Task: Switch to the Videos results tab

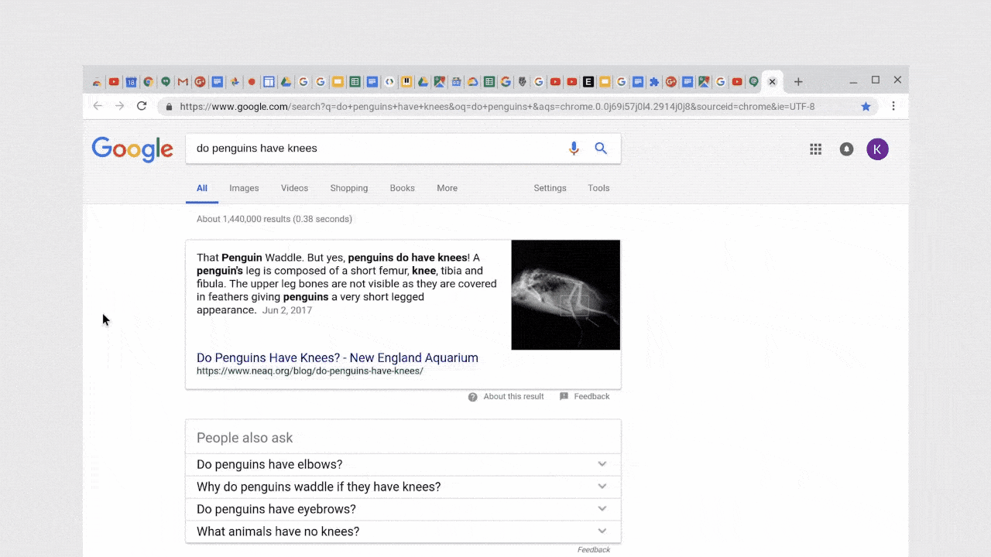Action: coord(294,188)
